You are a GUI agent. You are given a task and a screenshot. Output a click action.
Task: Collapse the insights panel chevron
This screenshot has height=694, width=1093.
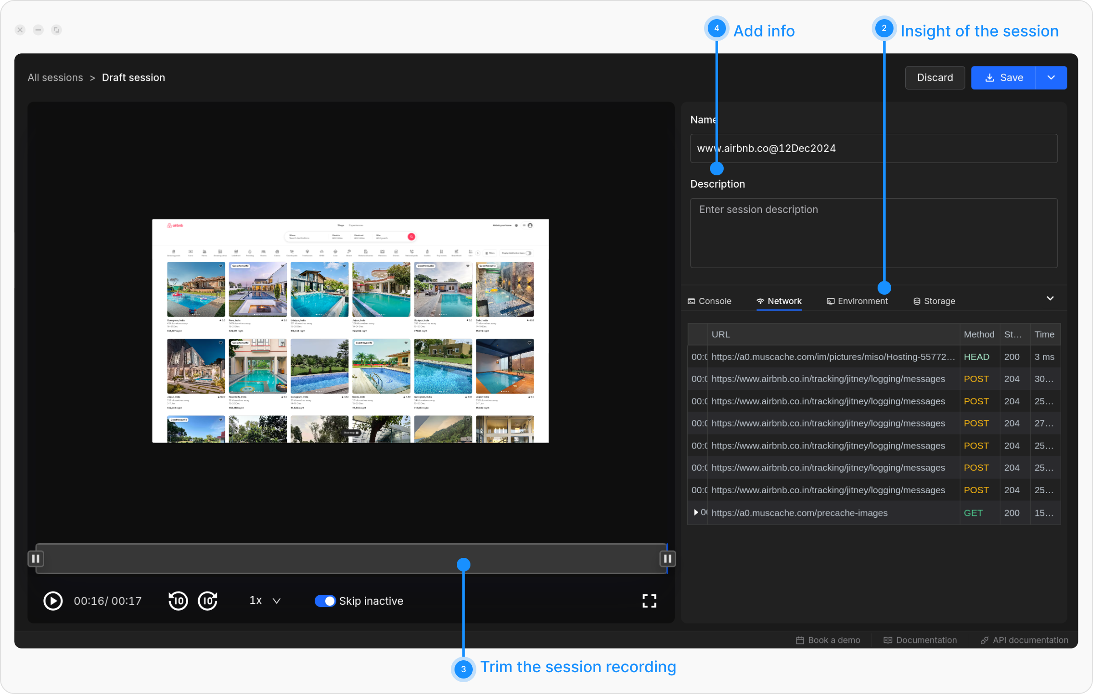pos(1050,298)
